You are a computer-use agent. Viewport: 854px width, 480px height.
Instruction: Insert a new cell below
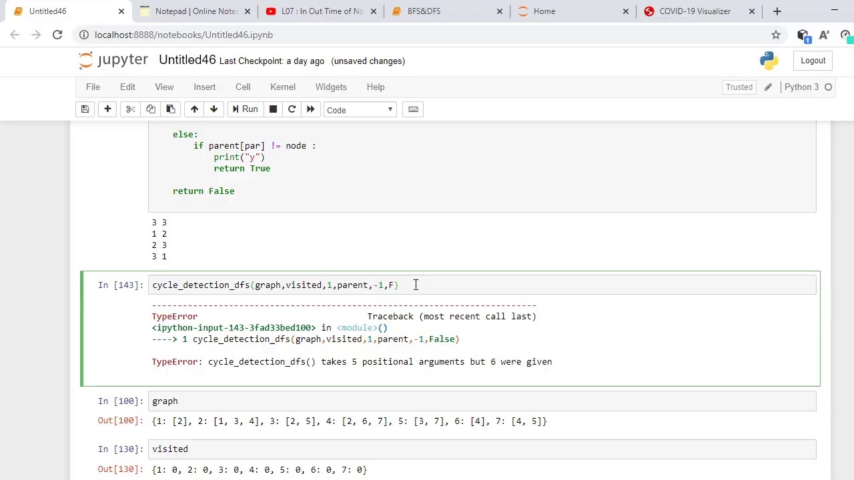tap(107, 109)
